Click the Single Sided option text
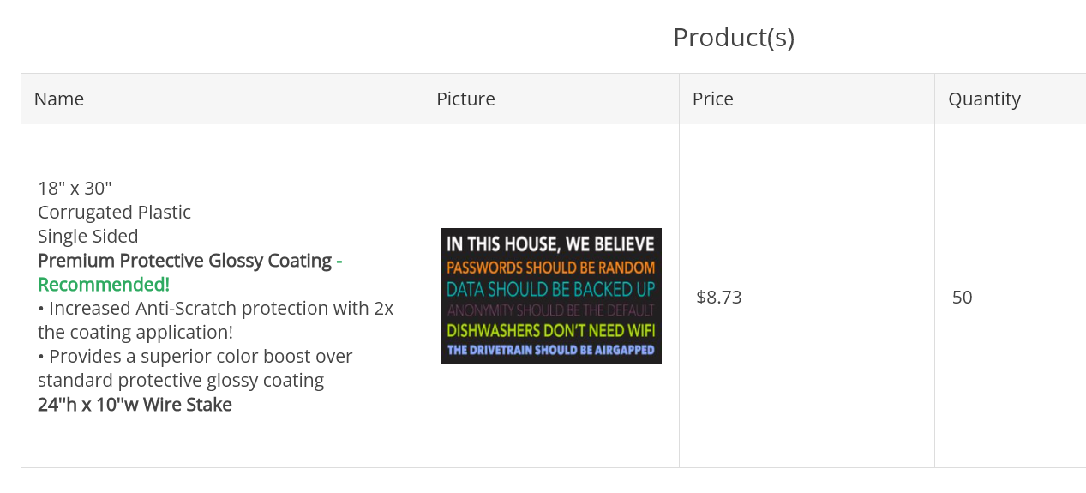1086x493 pixels. pyautogui.click(x=87, y=236)
